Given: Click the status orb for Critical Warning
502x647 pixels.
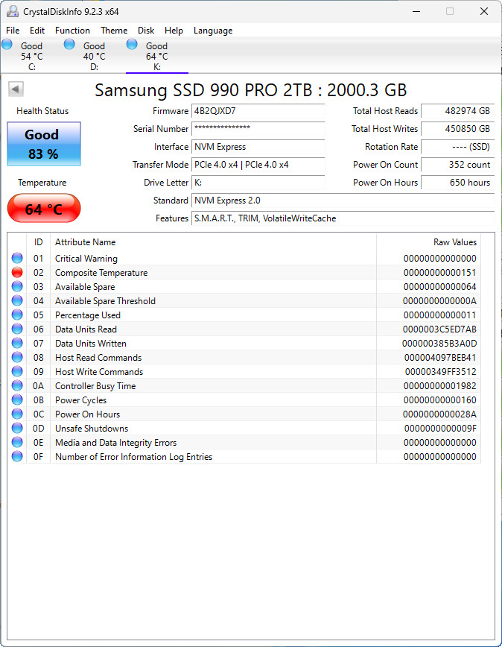Looking at the screenshot, I should (17, 259).
